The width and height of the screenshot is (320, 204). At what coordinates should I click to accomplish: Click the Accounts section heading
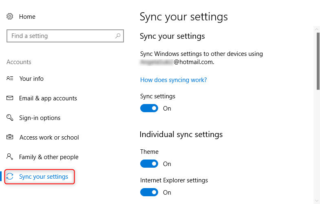pyautogui.click(x=19, y=62)
